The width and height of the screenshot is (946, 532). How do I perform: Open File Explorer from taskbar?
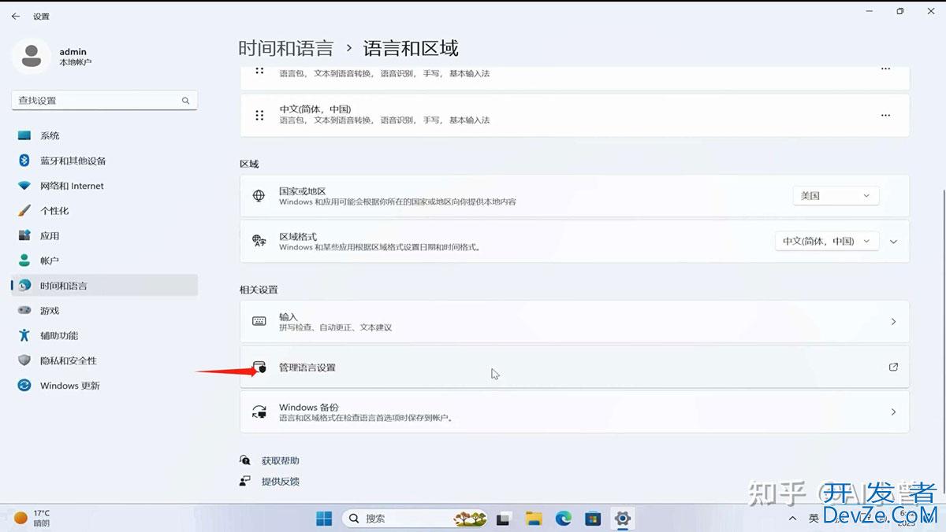coord(534,519)
